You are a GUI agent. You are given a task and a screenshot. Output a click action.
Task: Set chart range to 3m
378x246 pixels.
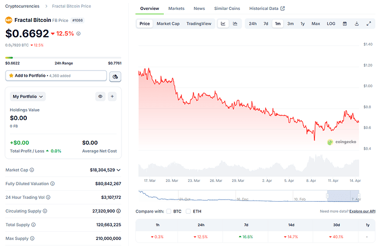pyautogui.click(x=290, y=24)
